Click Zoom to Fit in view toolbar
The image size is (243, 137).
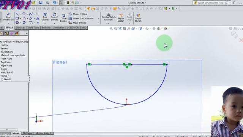[x=111, y=29]
